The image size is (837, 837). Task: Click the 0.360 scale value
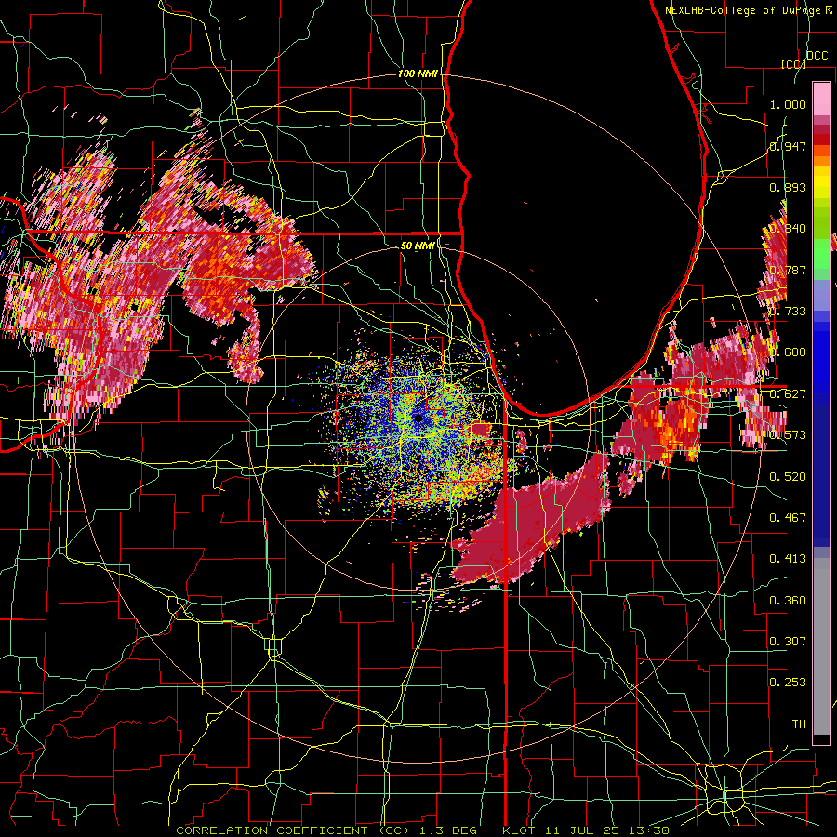tap(788, 601)
